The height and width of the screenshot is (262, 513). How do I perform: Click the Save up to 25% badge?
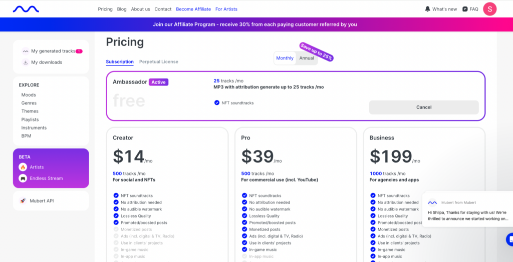(x=317, y=52)
